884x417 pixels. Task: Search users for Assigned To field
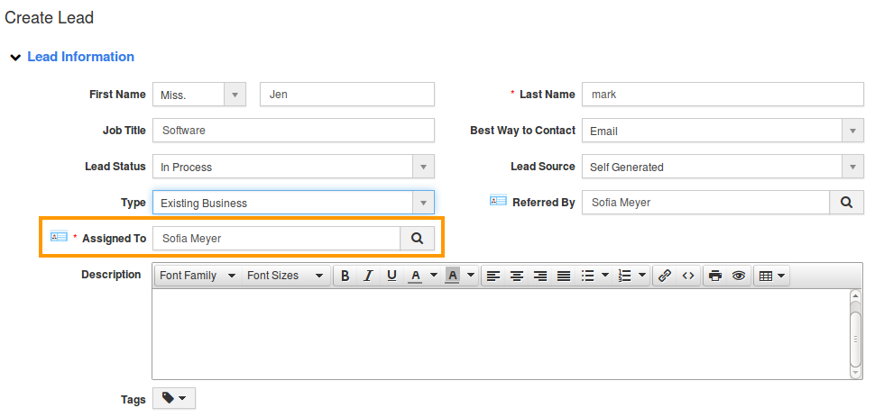tap(417, 239)
